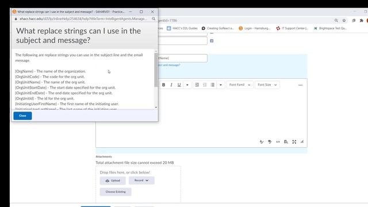This screenshot has width=368, height=207.
Task: Click the scroll-up arrow in help popup
Action: [156, 51]
